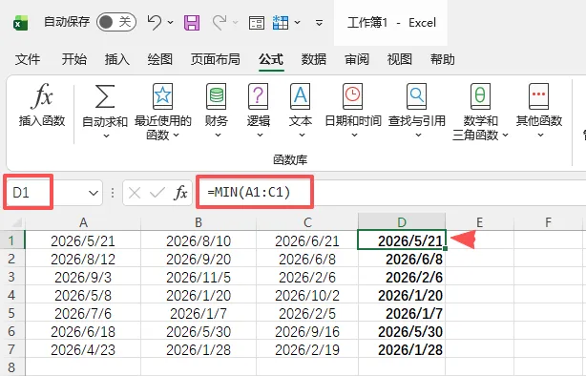Expand the Name Box dropdown arrow

[94, 193]
